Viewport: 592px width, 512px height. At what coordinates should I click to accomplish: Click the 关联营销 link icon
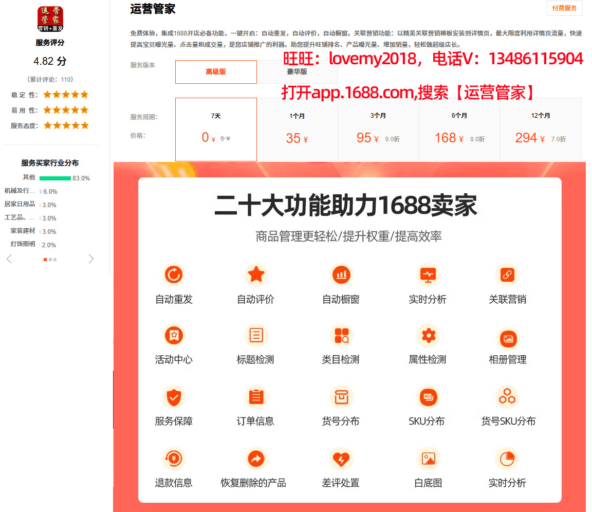pos(507,275)
